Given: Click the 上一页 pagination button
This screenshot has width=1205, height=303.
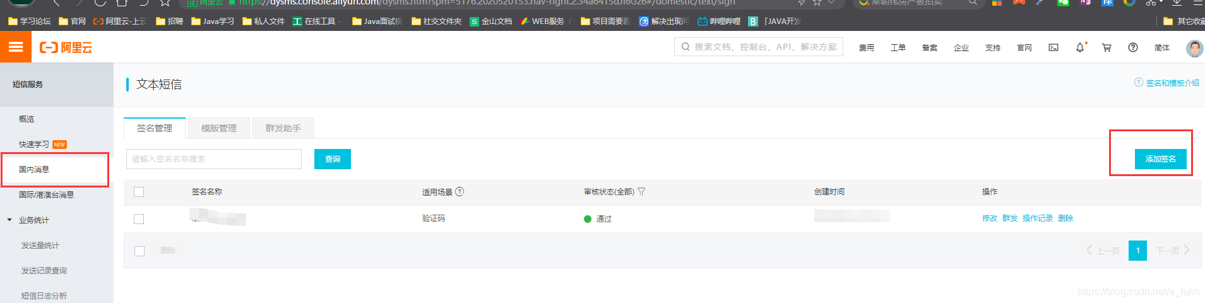Looking at the screenshot, I should 1103,251.
